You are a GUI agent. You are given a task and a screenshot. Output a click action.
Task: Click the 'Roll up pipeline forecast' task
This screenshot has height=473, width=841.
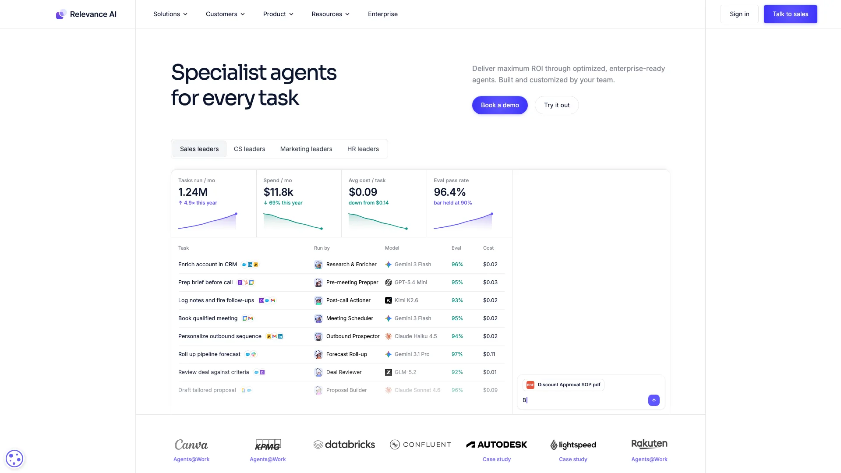point(209,354)
